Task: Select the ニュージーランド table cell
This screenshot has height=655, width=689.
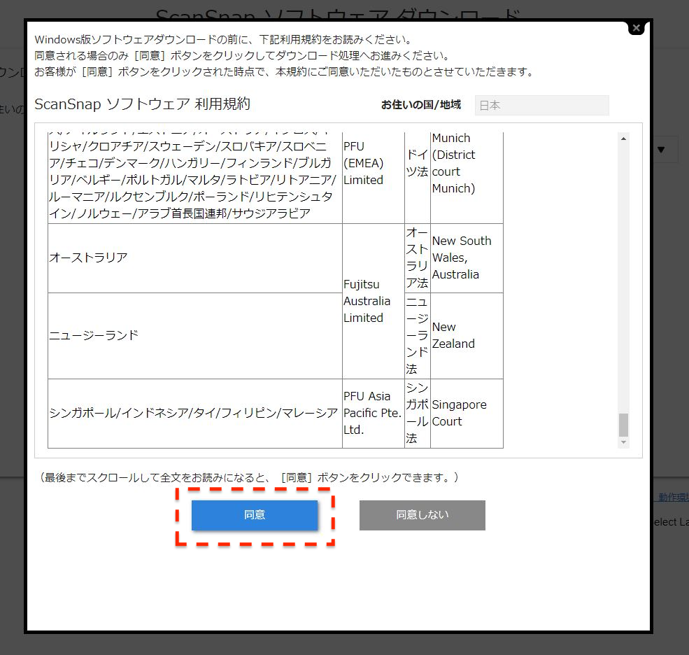Action: coord(195,336)
